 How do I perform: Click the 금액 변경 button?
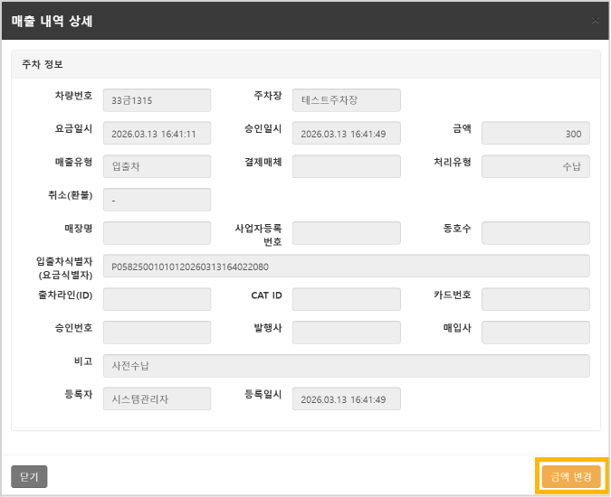(x=571, y=476)
